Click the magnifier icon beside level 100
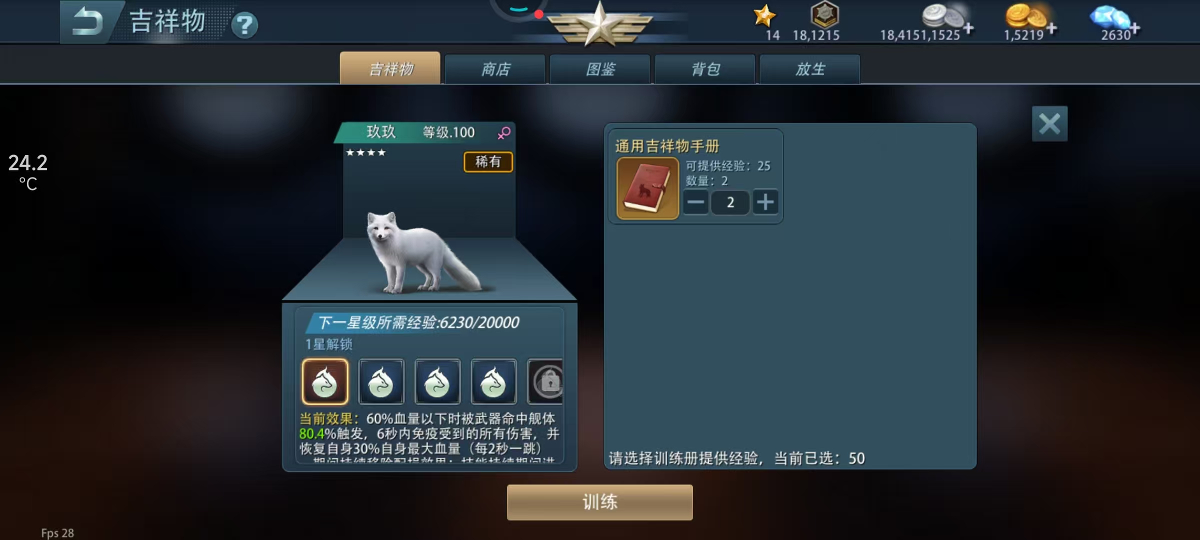 click(x=504, y=132)
